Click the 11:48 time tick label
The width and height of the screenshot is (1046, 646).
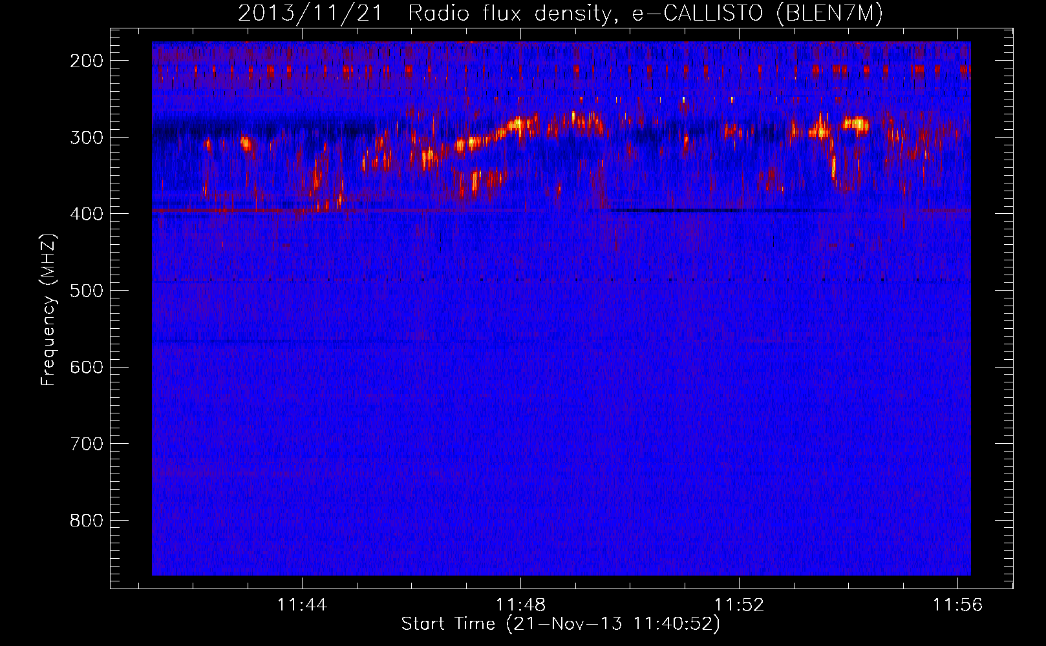pyautogui.click(x=520, y=605)
